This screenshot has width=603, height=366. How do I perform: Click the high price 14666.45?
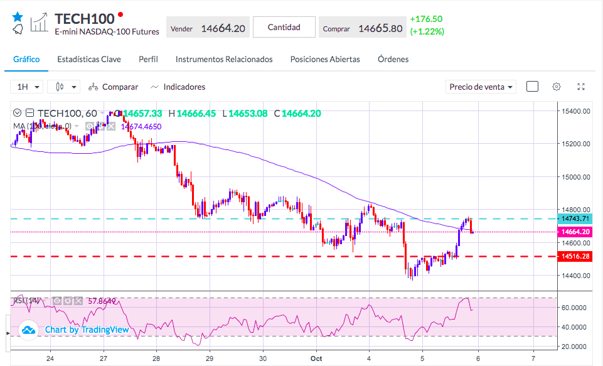pos(196,114)
